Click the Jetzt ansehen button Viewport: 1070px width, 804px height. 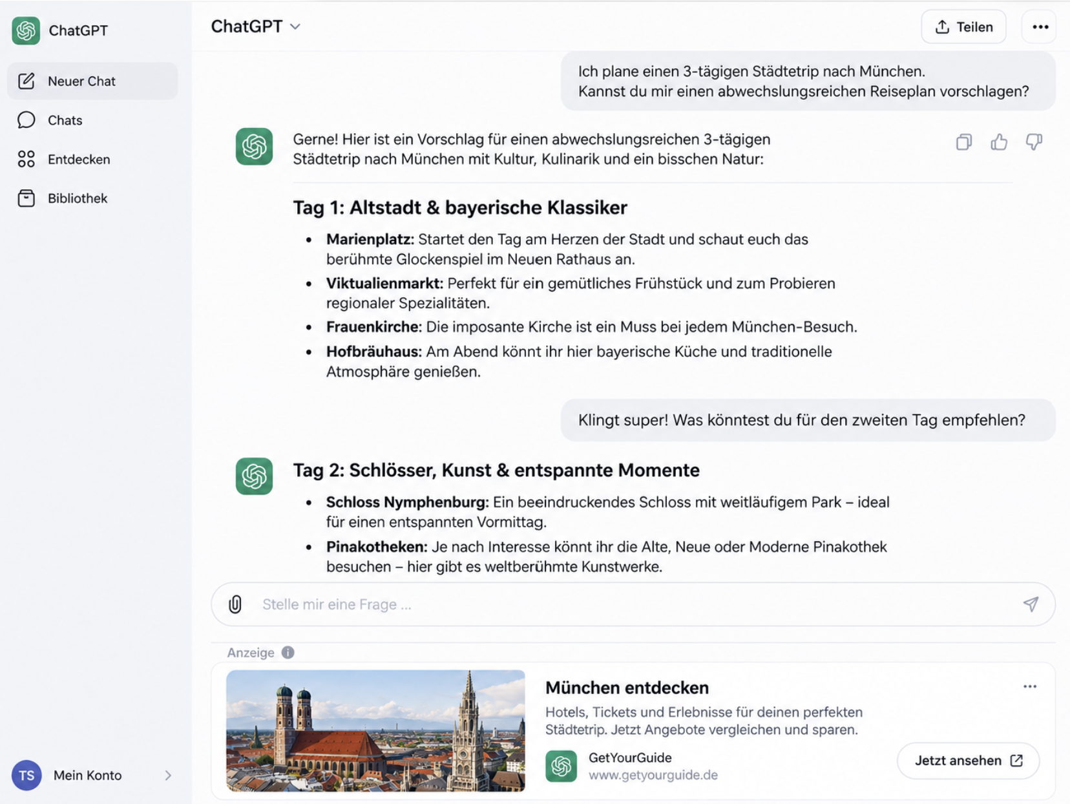[968, 761]
